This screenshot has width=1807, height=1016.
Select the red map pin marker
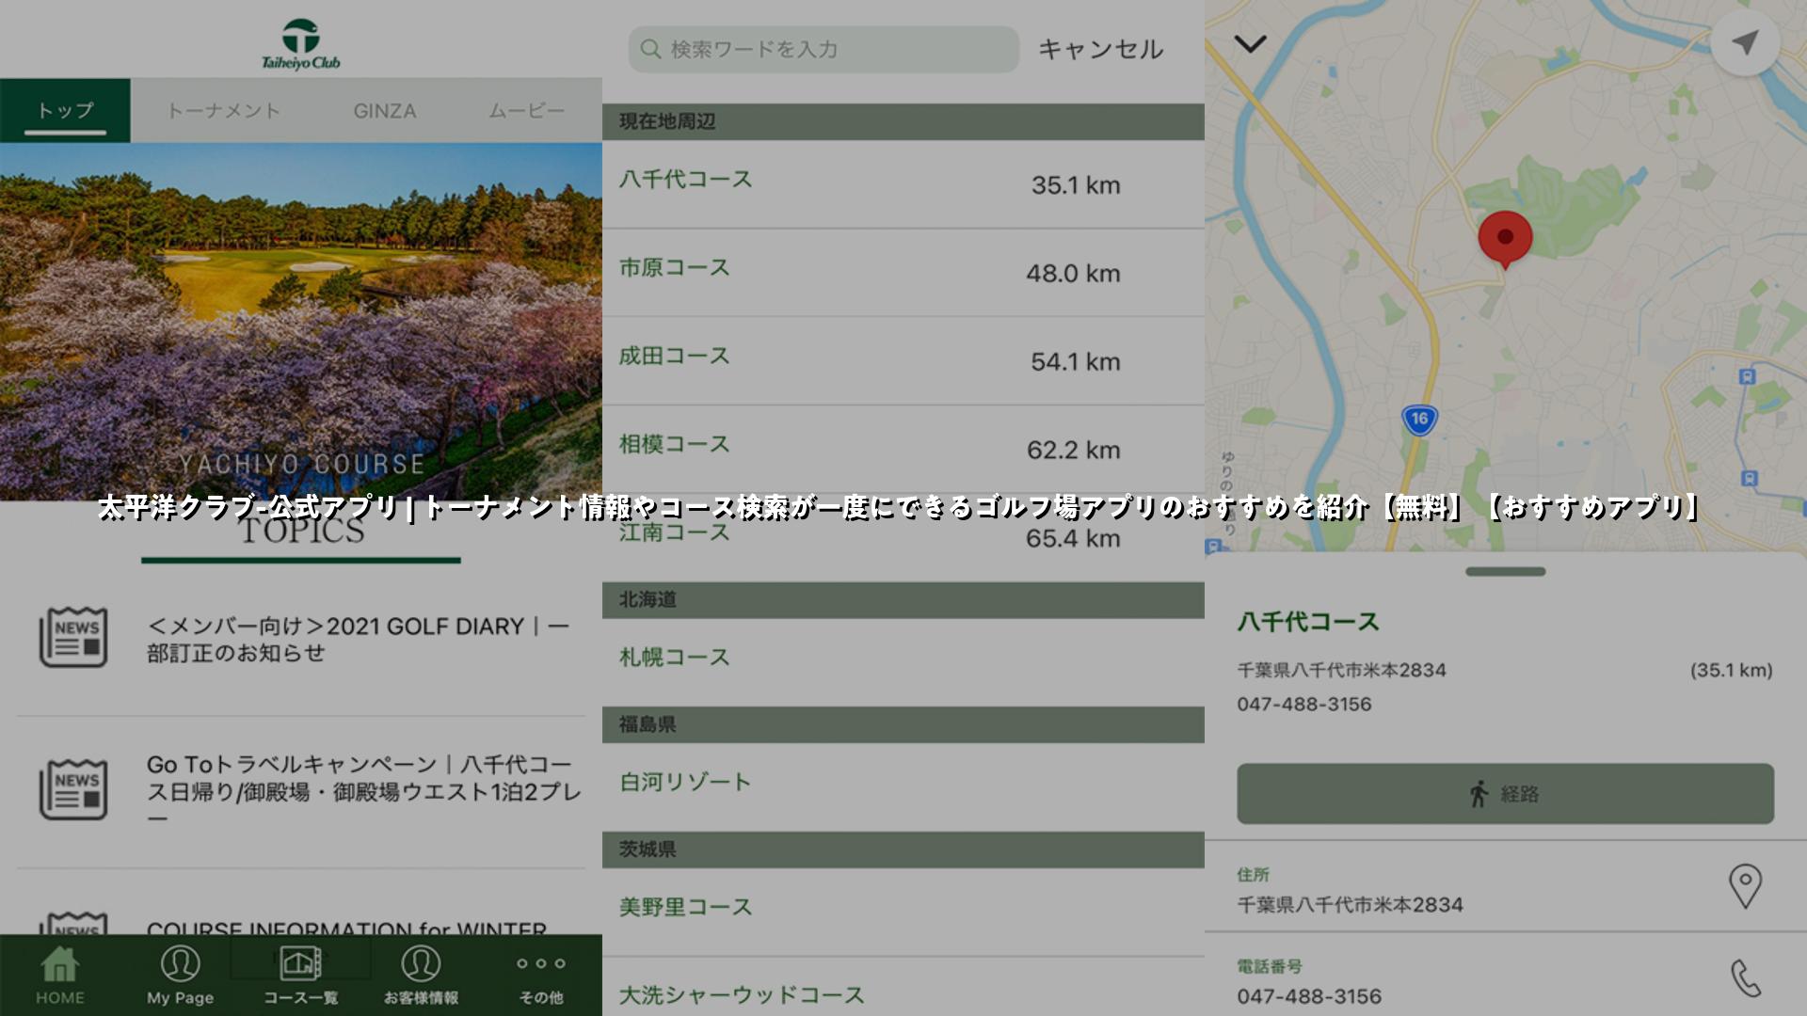coord(1505,240)
